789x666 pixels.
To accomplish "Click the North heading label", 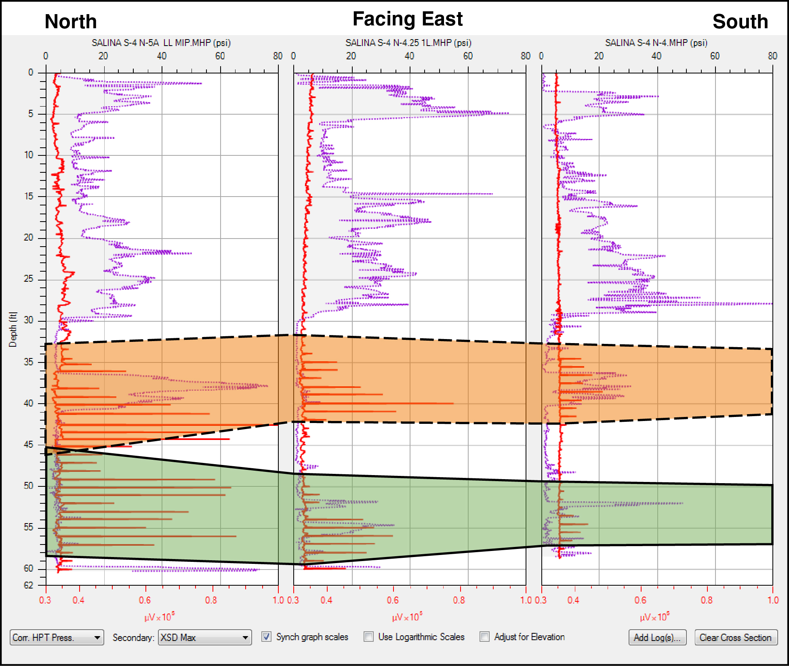I will click(71, 21).
